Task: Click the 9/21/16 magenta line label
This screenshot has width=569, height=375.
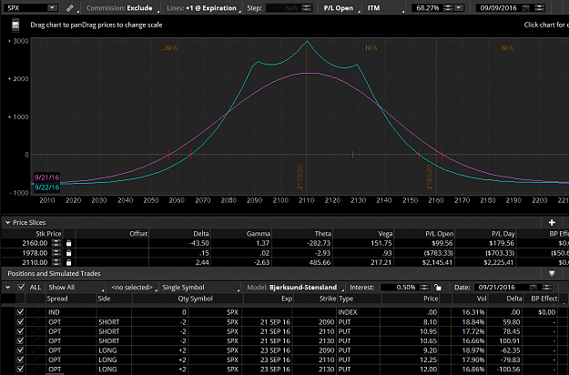Action: click(46, 177)
